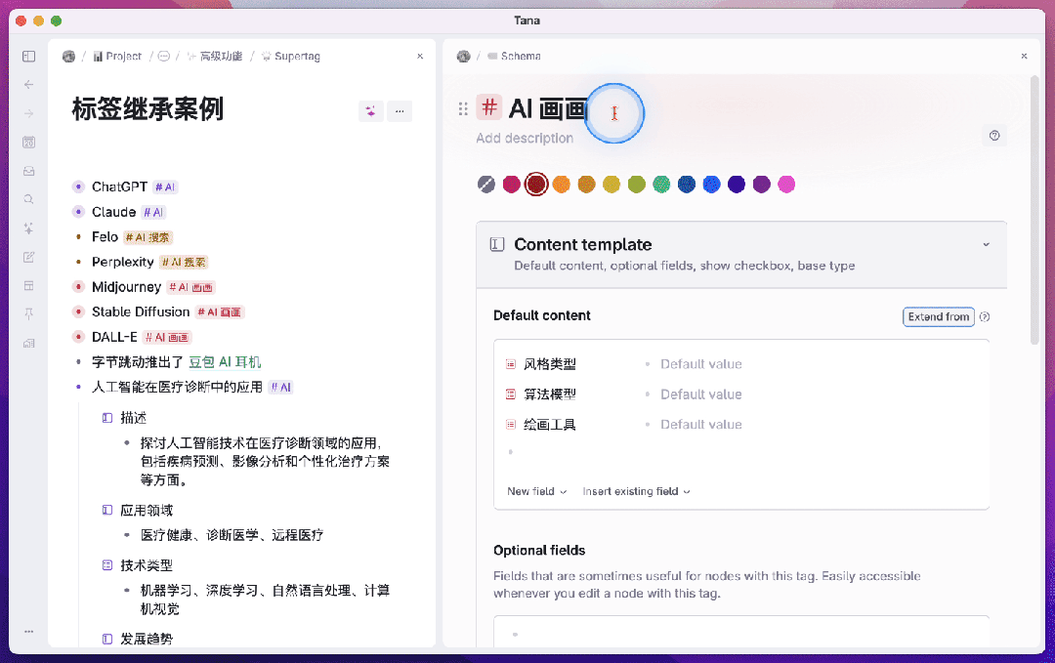The image size is (1055, 663).
Task: Open 高级功能 in the breadcrumb
Action: point(215,57)
